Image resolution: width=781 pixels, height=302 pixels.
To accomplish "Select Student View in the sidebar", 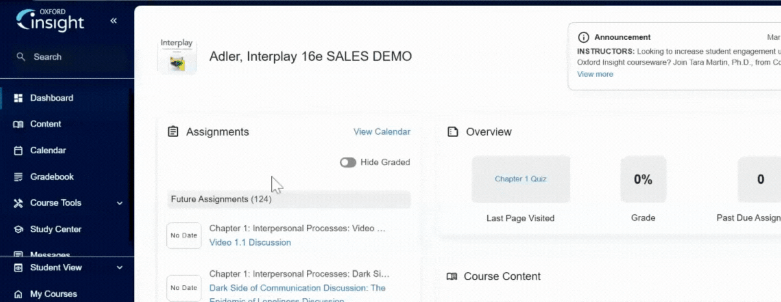I will [56, 267].
